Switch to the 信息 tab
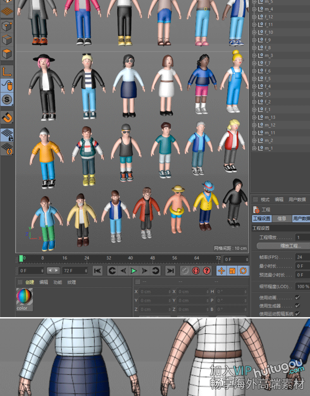The width and height of the screenshot is (310, 396). 281,219
